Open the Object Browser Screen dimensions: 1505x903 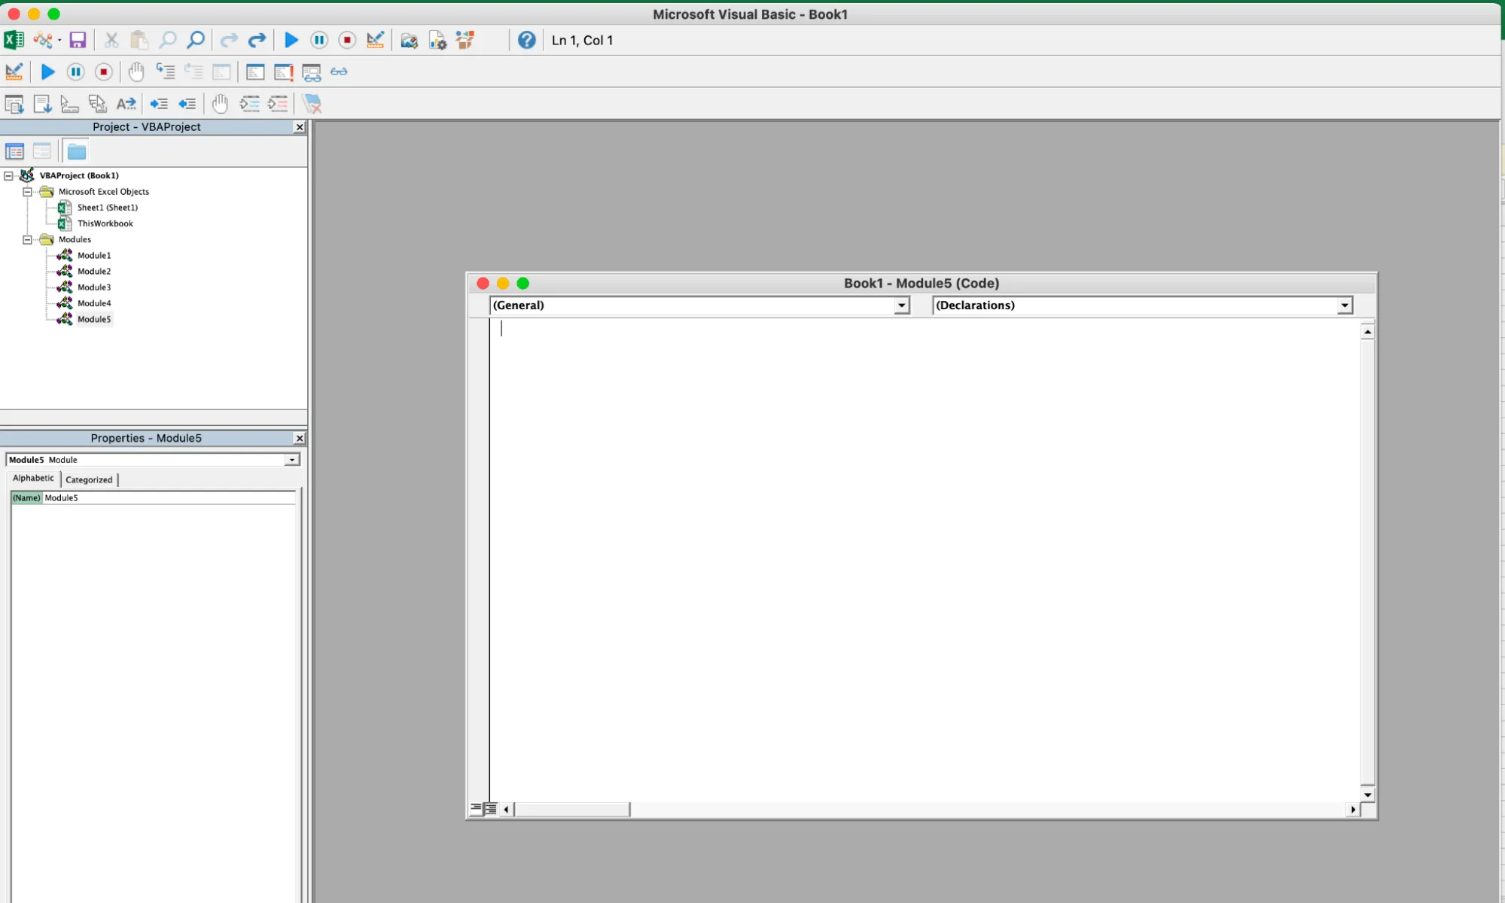coord(465,40)
